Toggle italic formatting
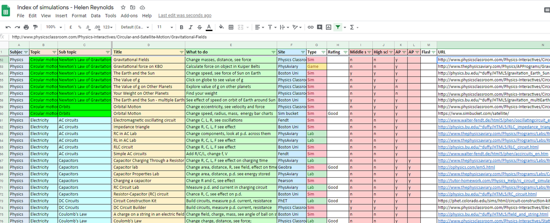The image size is (550, 223). pyautogui.click(x=191, y=27)
